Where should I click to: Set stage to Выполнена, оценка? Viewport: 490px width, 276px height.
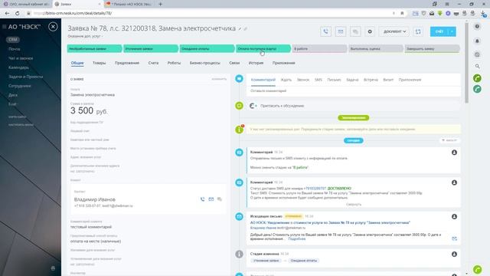pyautogui.click(x=376, y=48)
